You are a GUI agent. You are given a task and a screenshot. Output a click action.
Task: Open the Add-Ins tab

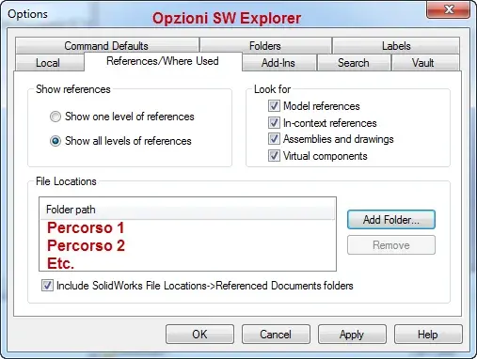[x=278, y=63]
